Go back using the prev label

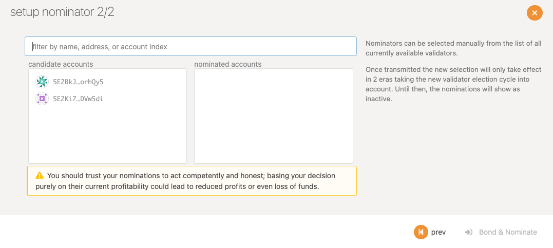tap(438, 232)
